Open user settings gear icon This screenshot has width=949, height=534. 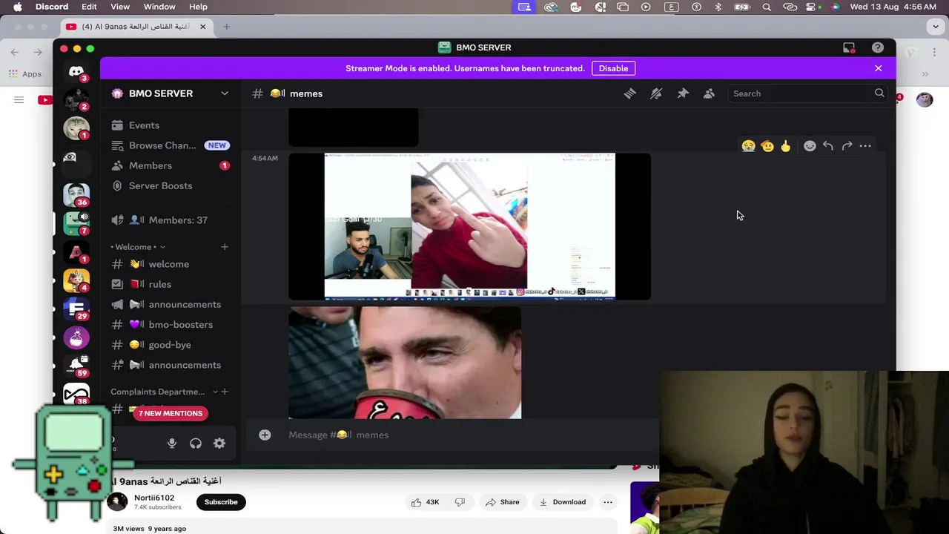coord(219,444)
